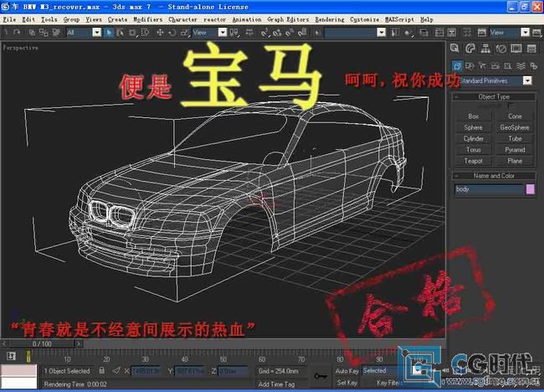Switch to the Display panel tab
The image size is (544, 392).
pyautogui.click(x=516, y=49)
